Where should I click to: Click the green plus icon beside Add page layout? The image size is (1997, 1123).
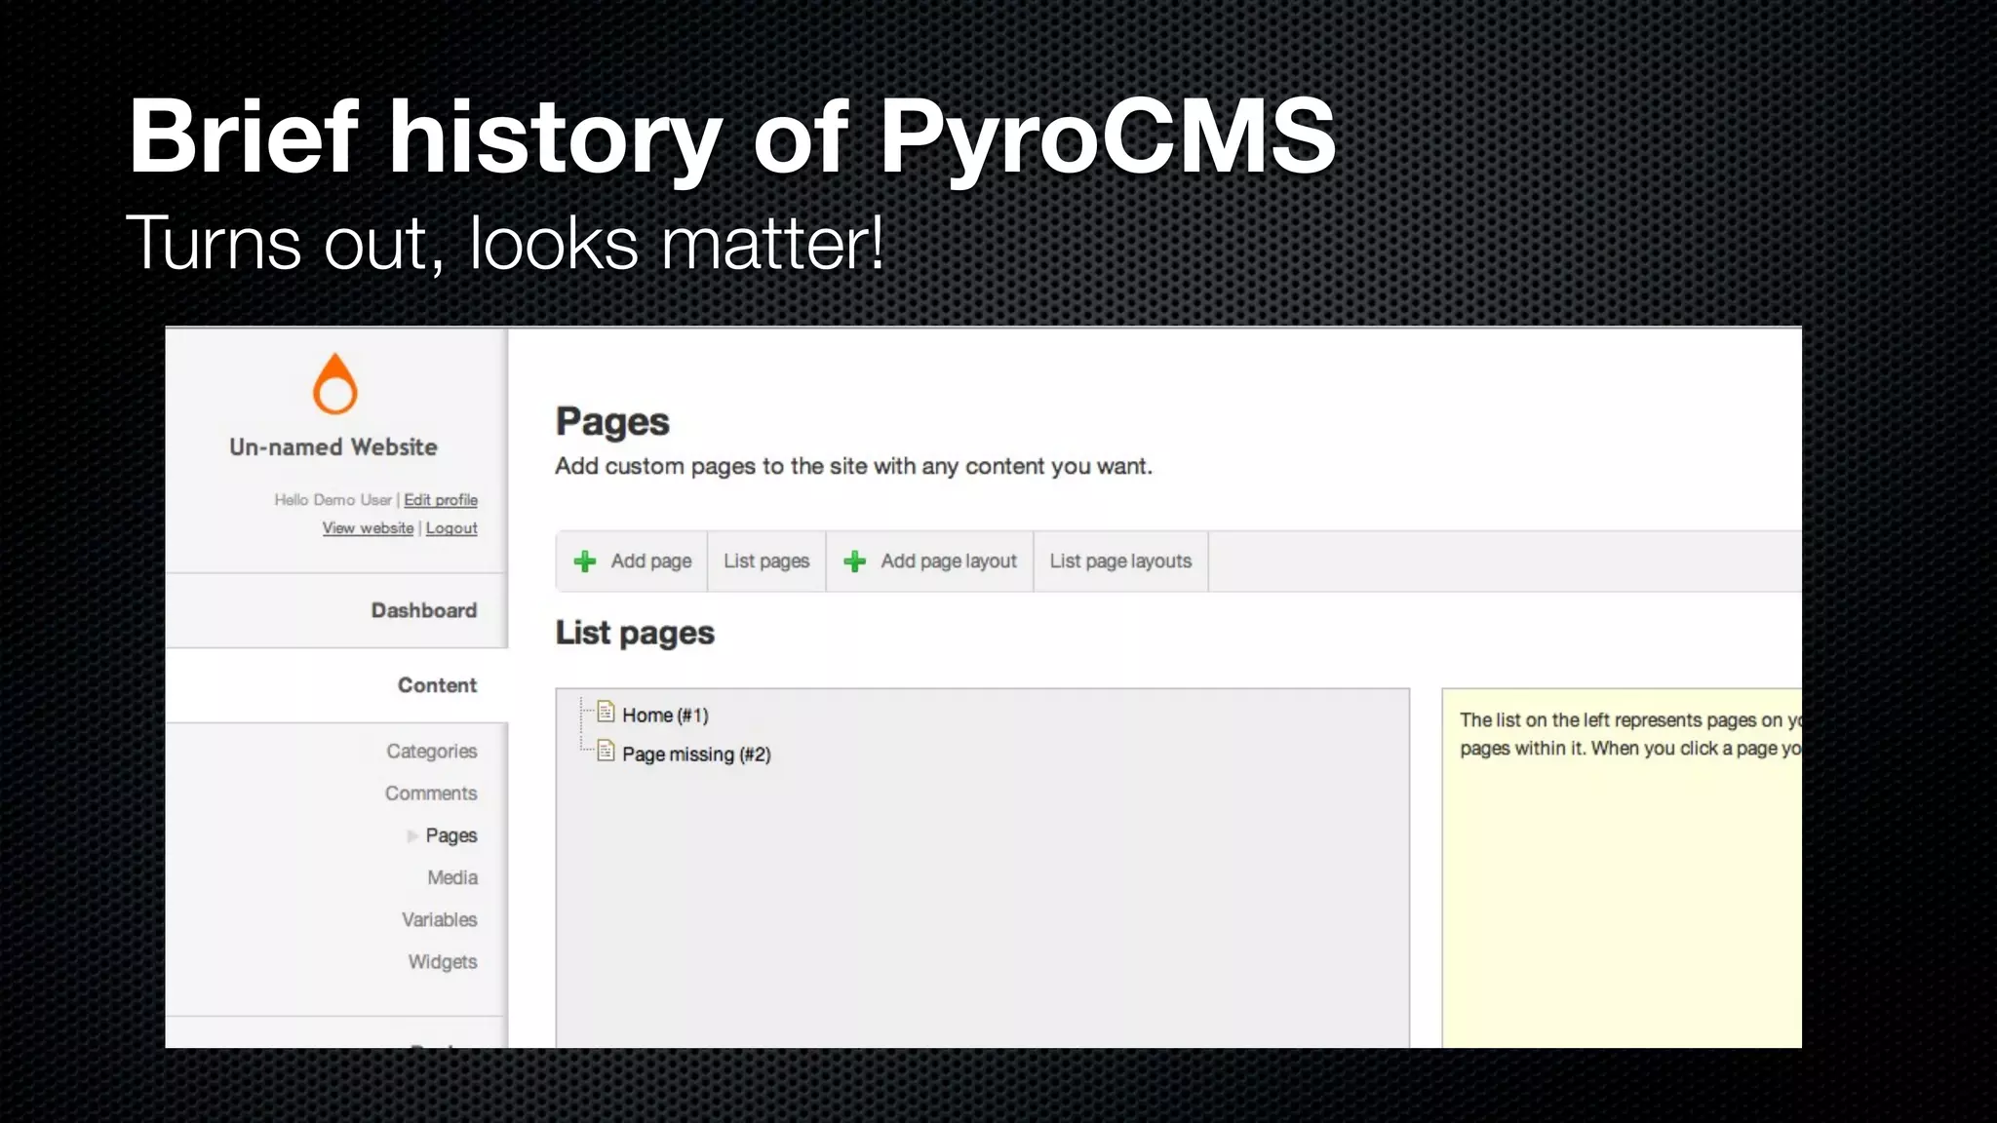[855, 561]
